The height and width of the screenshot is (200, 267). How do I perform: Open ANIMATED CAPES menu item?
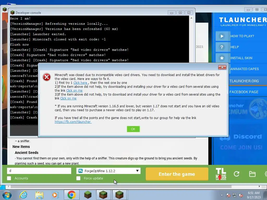[245, 69]
